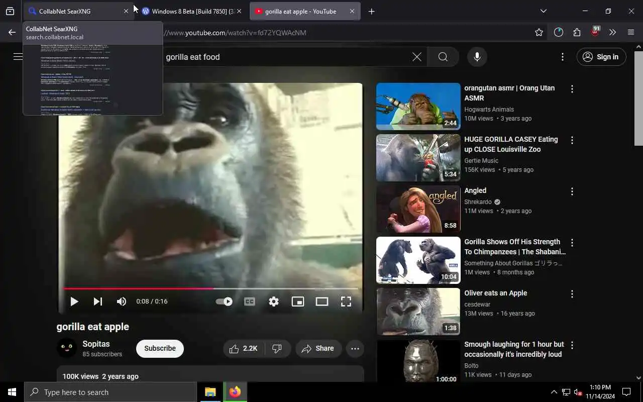
Task: Open the notification center icon
Action: point(626,392)
